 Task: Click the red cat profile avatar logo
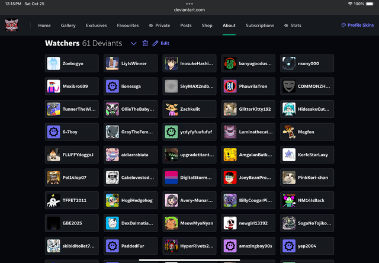tap(12, 25)
